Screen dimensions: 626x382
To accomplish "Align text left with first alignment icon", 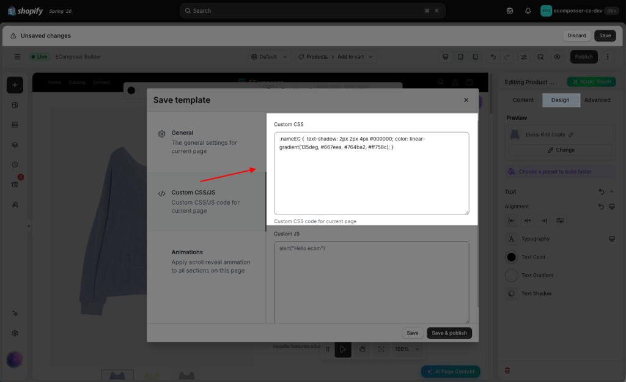I will coord(511,221).
